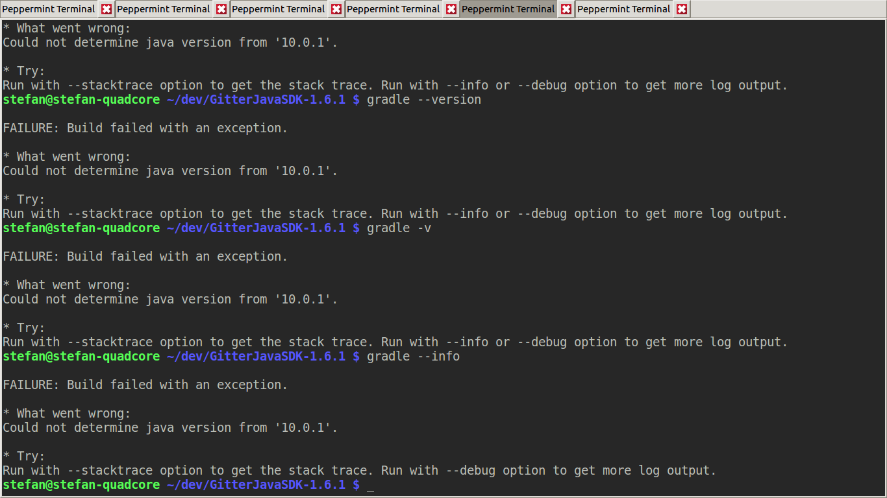The width and height of the screenshot is (887, 498).
Task: Click the final 'Run with --stacktrace' hint line
Action: (x=359, y=471)
